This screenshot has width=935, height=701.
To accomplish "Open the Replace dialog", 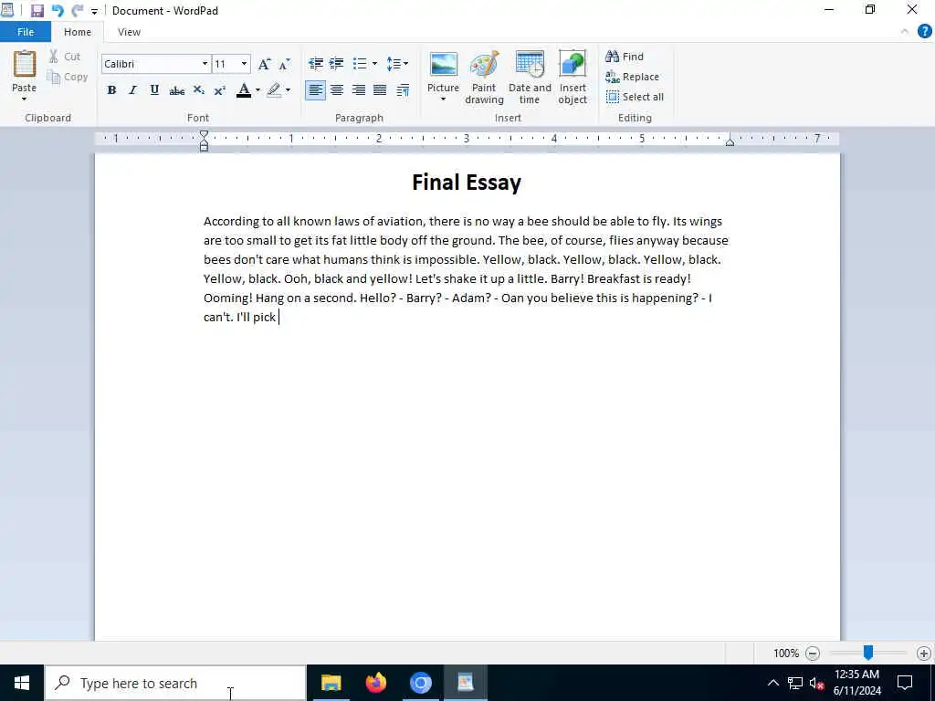I will [x=632, y=77].
